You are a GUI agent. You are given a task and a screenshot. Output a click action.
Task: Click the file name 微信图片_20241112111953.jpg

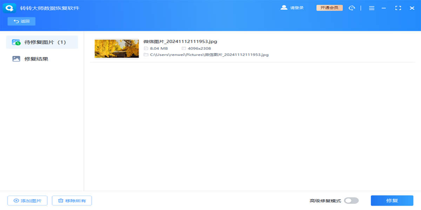tap(180, 42)
